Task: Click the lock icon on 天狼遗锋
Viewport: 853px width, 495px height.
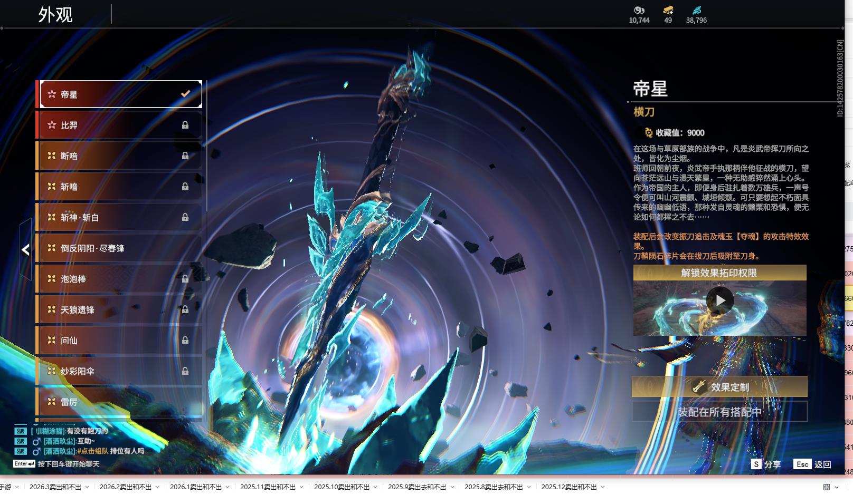Action: coord(185,309)
